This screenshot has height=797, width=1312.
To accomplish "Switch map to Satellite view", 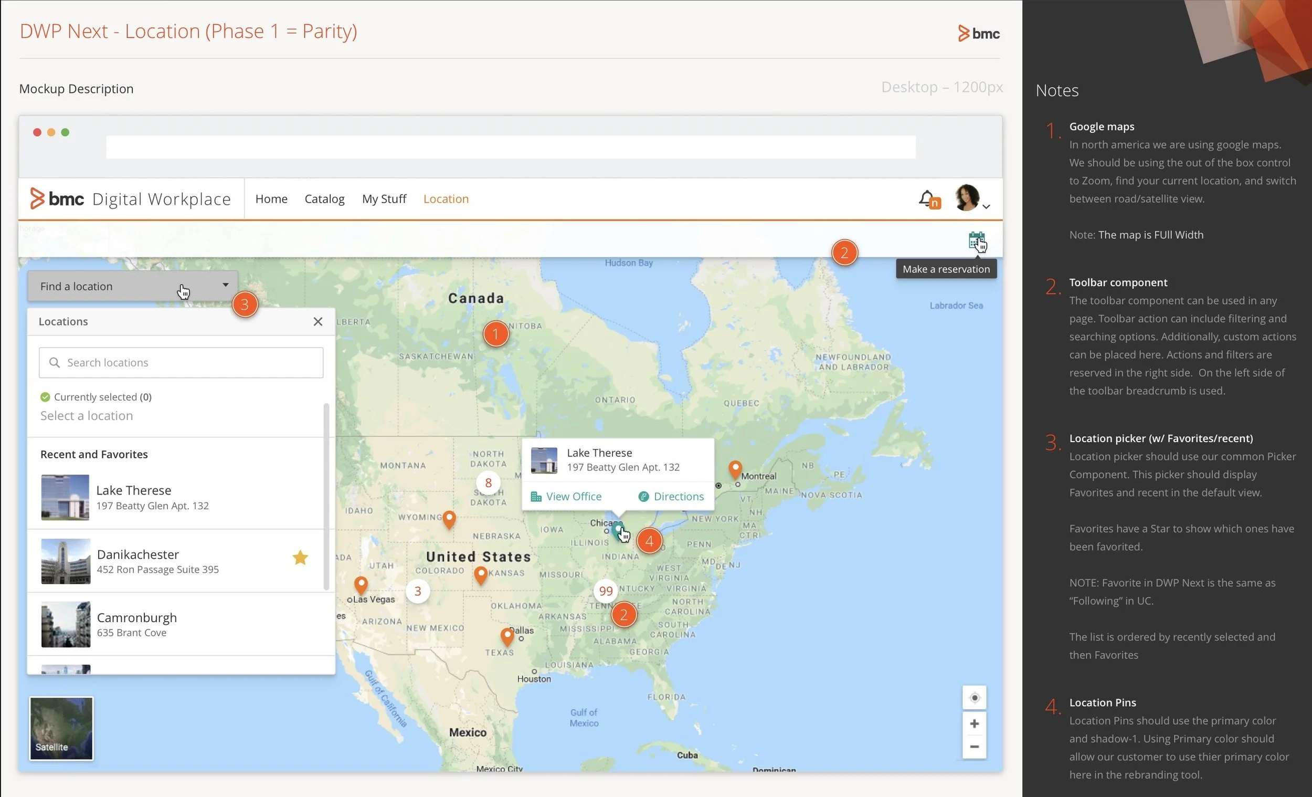I will click(61, 728).
